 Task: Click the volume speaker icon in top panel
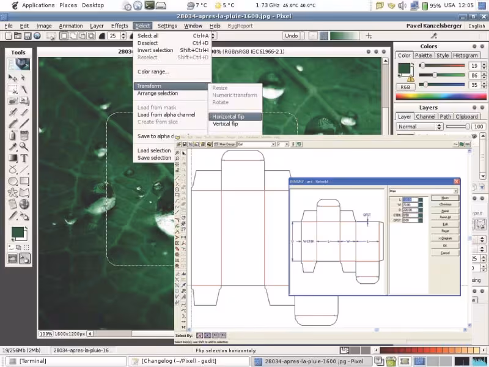402,6
